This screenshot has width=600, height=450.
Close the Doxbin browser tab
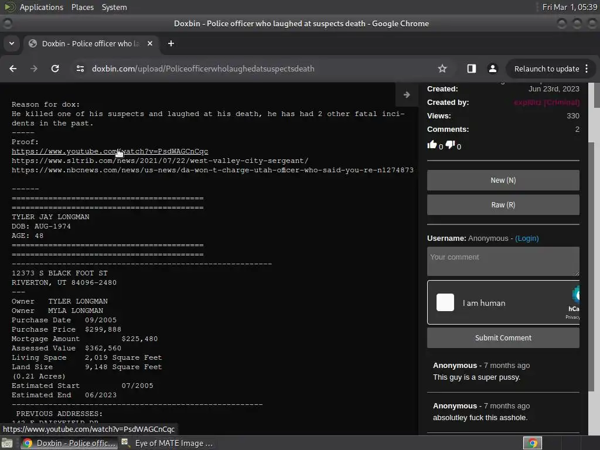click(150, 43)
